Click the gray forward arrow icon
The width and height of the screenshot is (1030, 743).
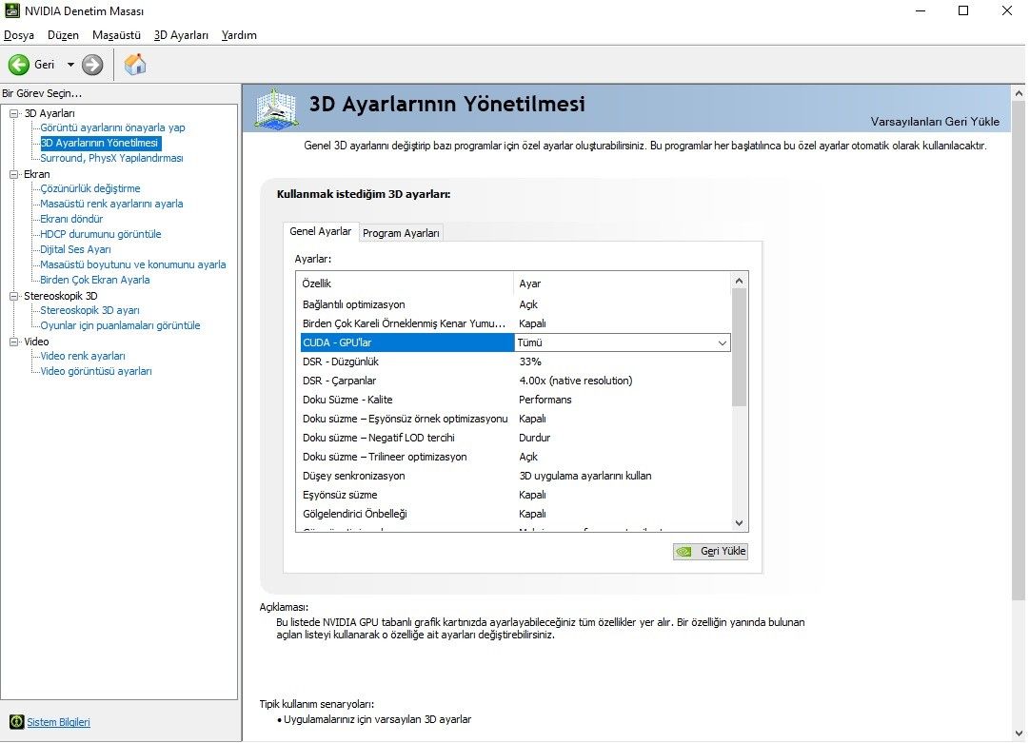point(92,65)
